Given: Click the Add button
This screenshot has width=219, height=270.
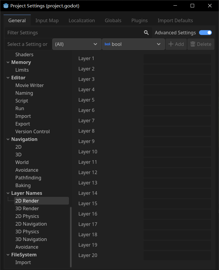Looking at the screenshot, I should coord(176,44).
